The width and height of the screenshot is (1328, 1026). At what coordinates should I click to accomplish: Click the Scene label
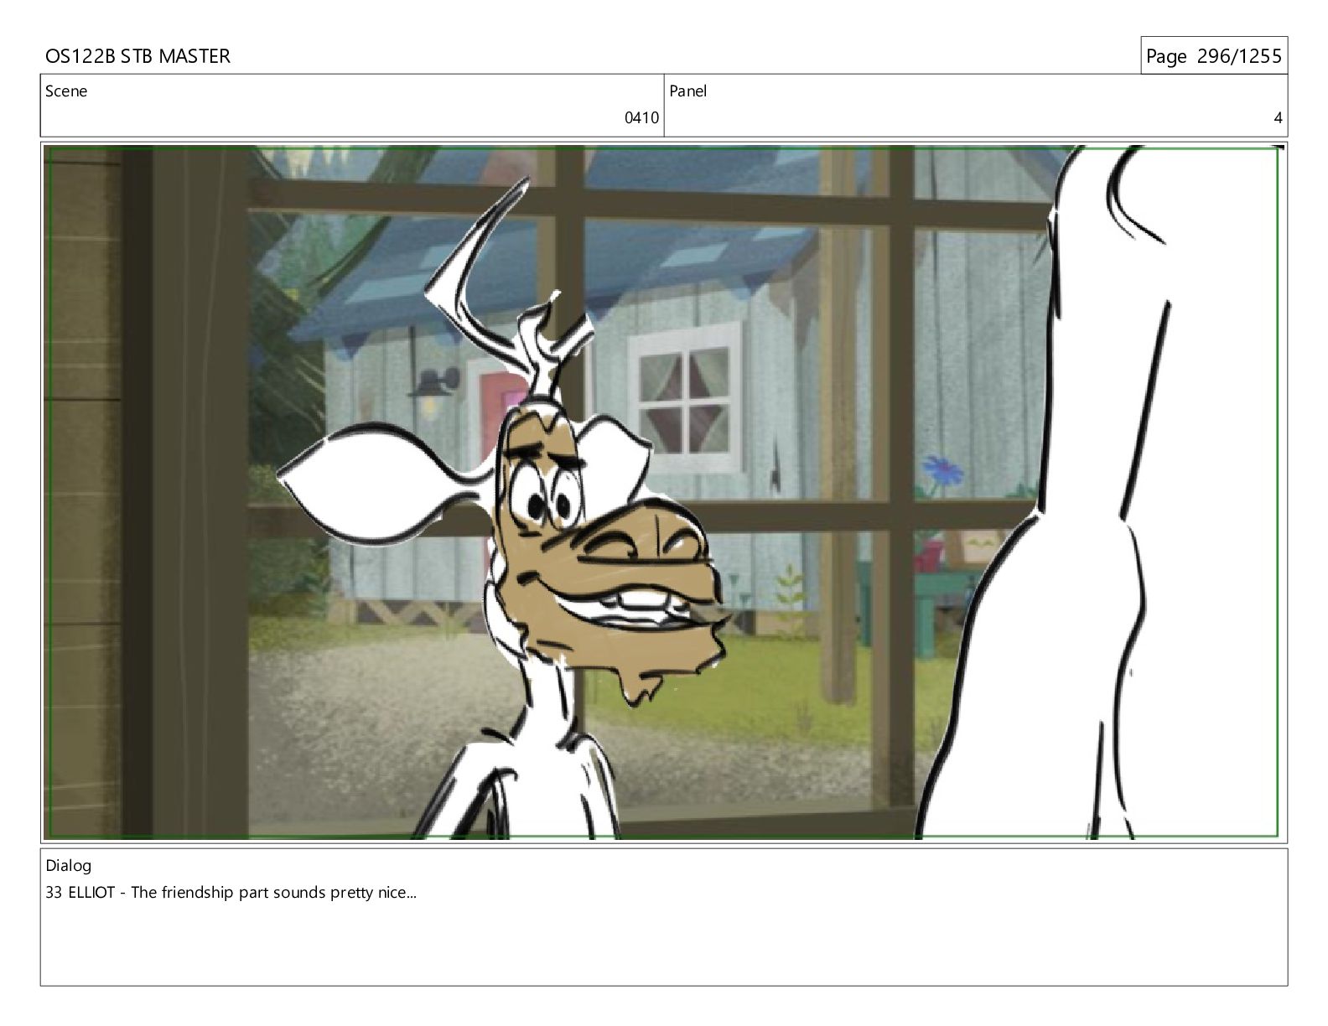click(x=66, y=91)
